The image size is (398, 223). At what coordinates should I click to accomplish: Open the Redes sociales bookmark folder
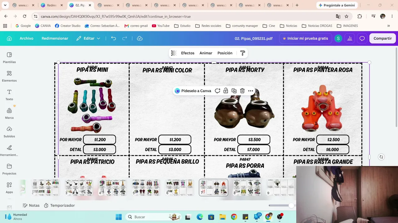click(208, 26)
